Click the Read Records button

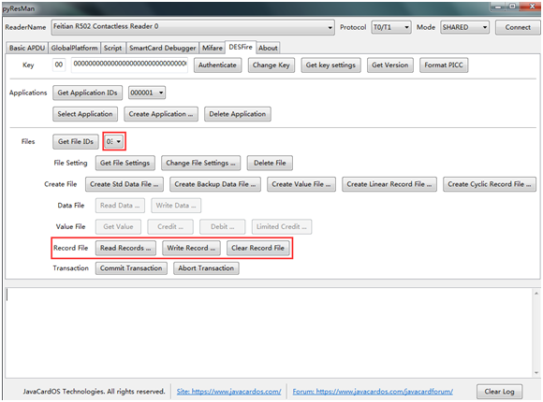pyautogui.click(x=125, y=248)
